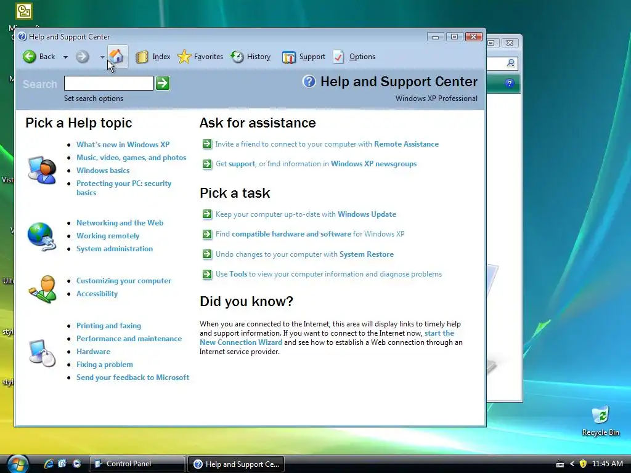Click the user and monitor topic icon
631x473 pixels.
42,170
